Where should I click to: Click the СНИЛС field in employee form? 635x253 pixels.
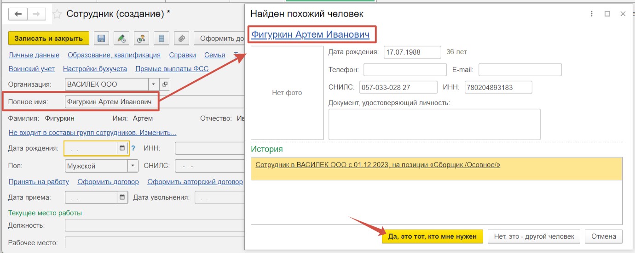click(210, 166)
